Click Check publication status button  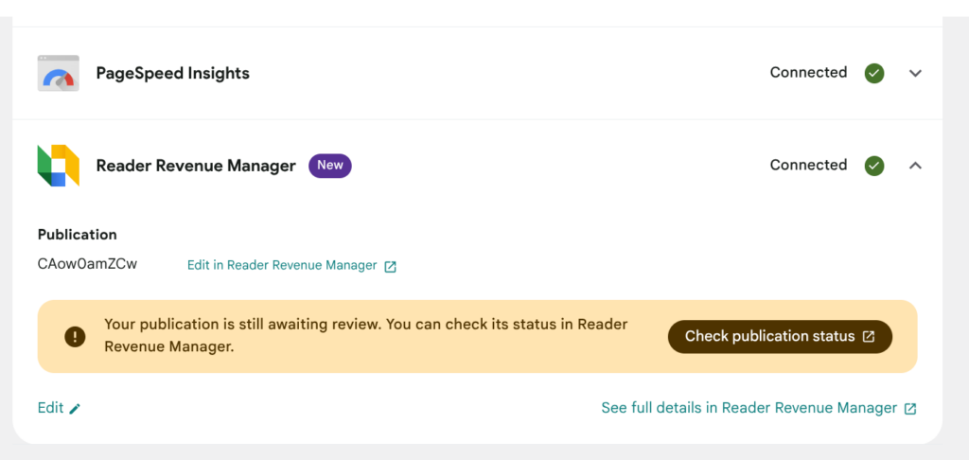[x=780, y=336]
